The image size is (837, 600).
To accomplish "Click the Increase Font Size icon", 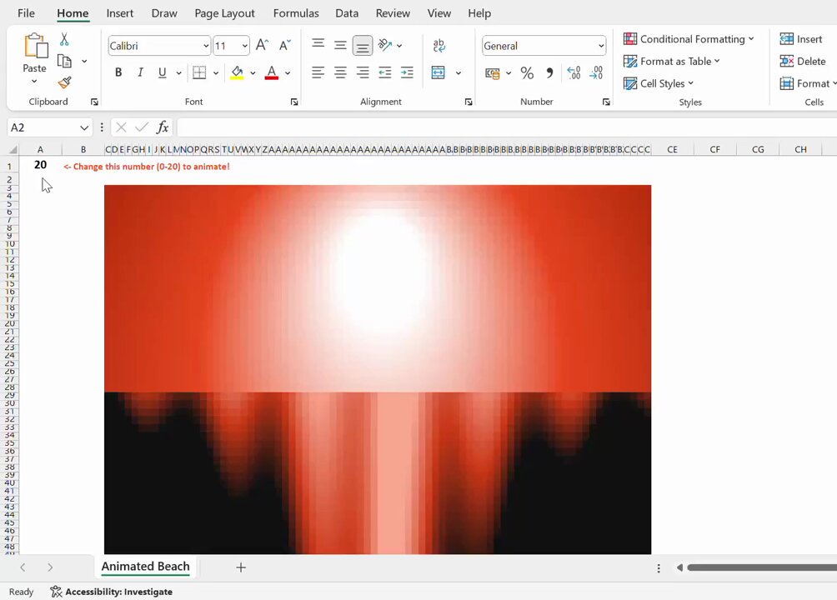I will click(x=262, y=45).
